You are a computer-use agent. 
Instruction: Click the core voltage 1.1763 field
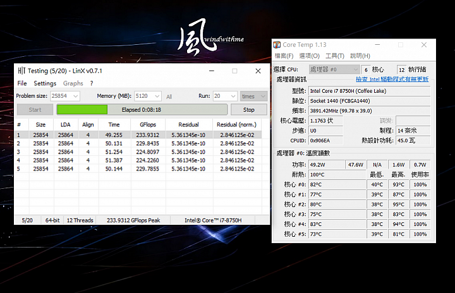tap(325, 121)
